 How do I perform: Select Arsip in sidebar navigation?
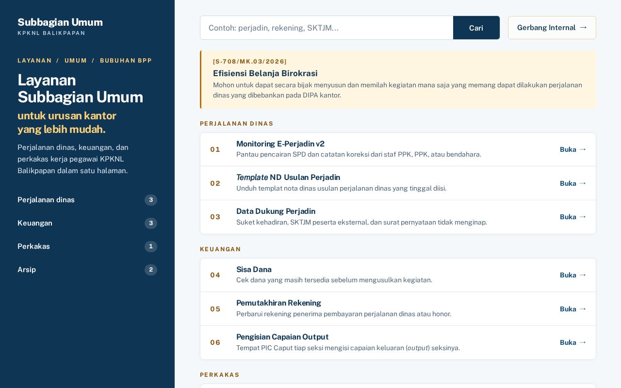point(87,270)
